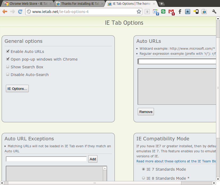This screenshot has width=220, height=185.
Task: Go back with the orange back arrow
Action: [5, 11]
